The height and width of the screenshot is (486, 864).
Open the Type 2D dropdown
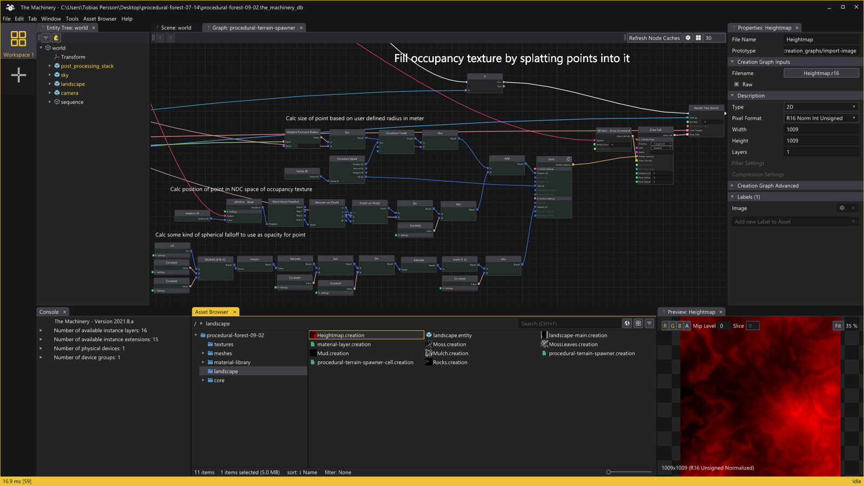[821, 107]
